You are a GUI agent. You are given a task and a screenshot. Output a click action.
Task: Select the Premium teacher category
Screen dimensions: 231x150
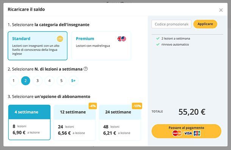(101, 46)
